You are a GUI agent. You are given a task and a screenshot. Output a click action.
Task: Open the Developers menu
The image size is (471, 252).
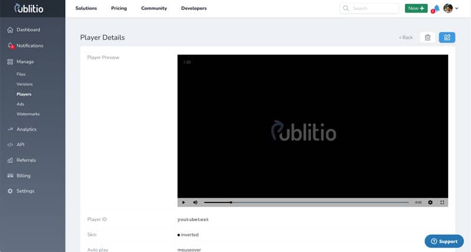click(x=194, y=8)
